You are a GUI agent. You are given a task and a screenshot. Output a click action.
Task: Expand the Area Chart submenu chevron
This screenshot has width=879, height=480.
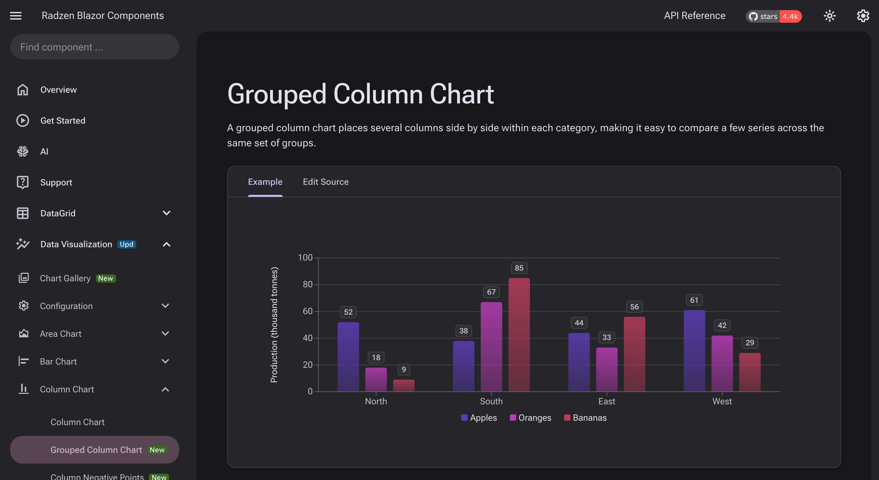[166, 333]
